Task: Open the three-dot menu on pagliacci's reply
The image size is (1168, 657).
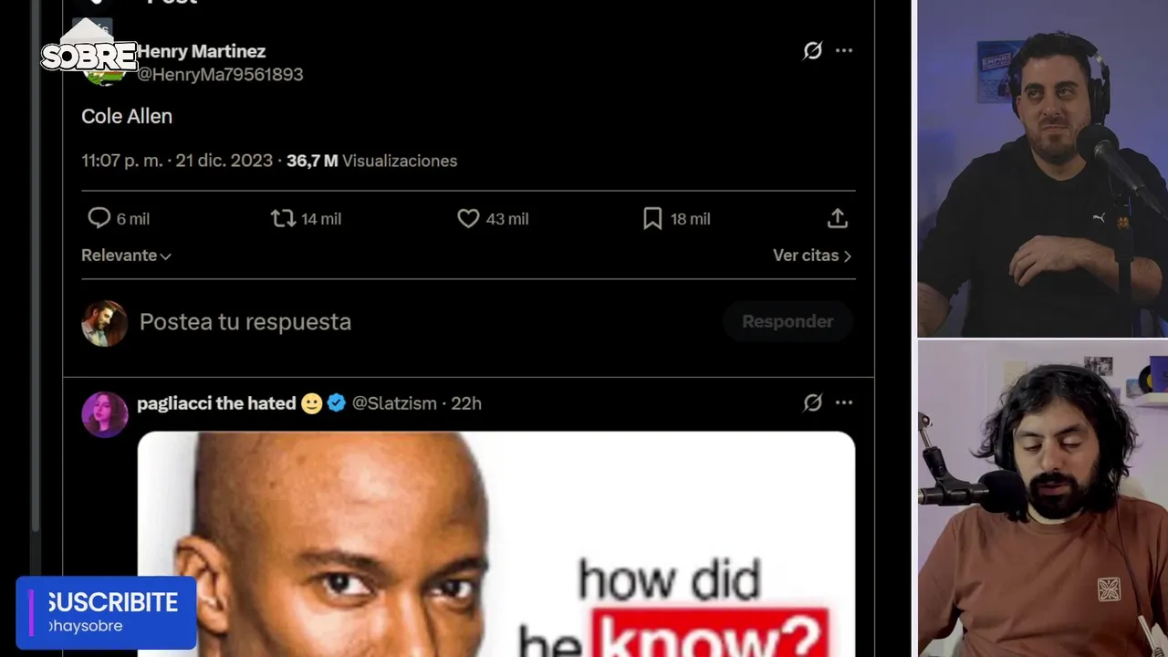Action: [844, 402]
